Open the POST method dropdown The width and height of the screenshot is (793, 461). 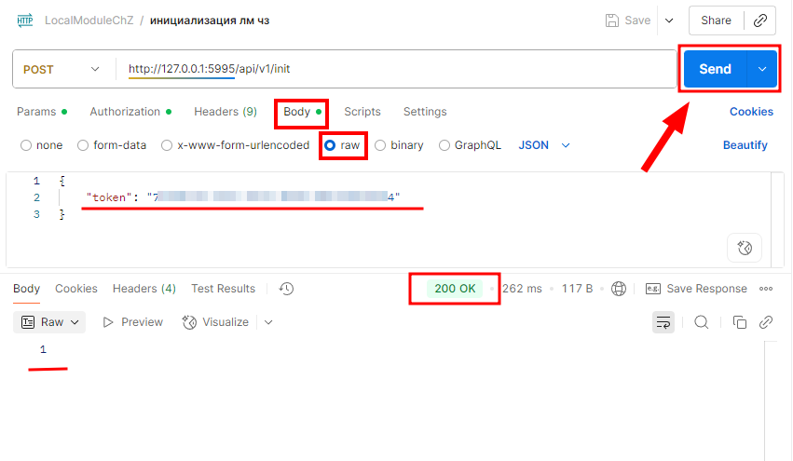[62, 69]
